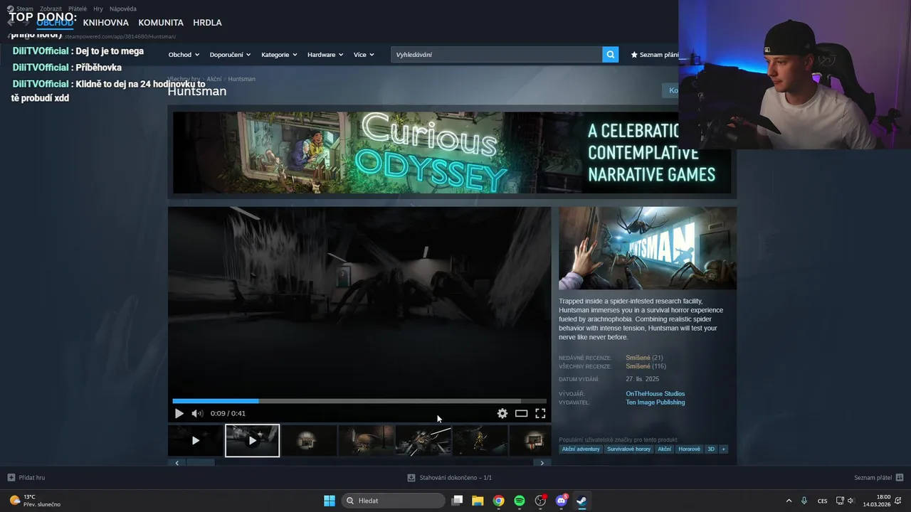Image resolution: width=911 pixels, height=512 pixels.
Task: Click Přidat hru plus icon
Action: coord(11,478)
